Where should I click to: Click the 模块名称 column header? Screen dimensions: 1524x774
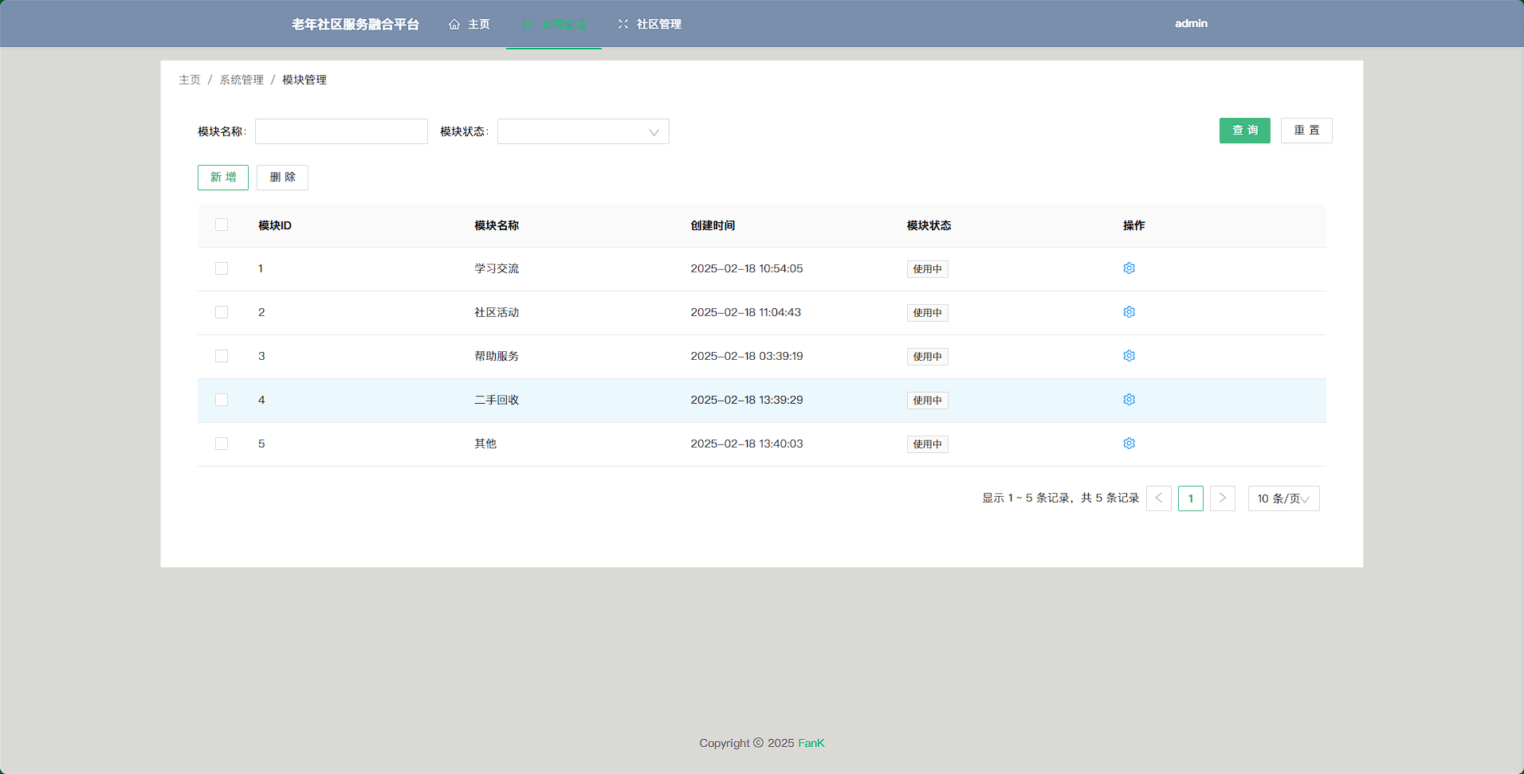click(x=497, y=225)
